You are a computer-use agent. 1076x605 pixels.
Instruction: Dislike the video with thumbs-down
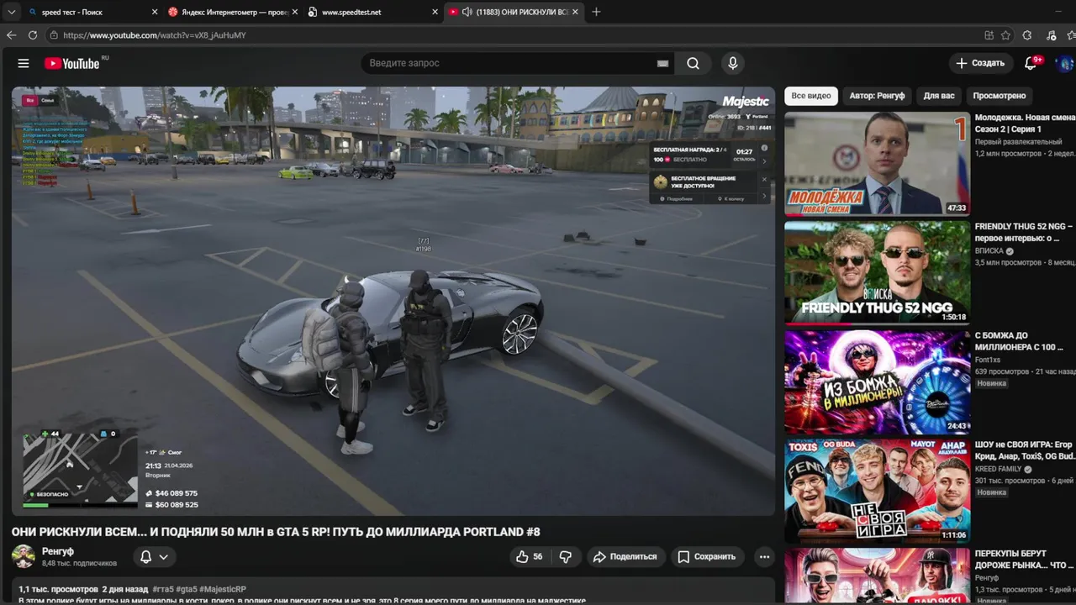566,556
